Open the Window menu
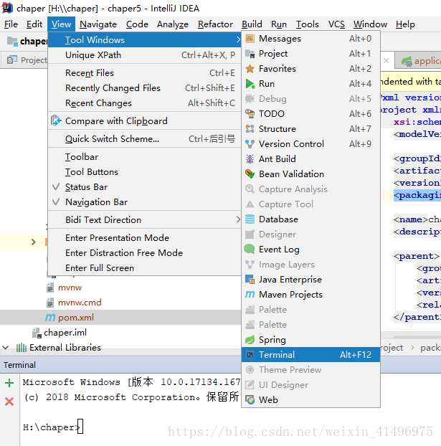The image size is (441, 446). click(370, 24)
